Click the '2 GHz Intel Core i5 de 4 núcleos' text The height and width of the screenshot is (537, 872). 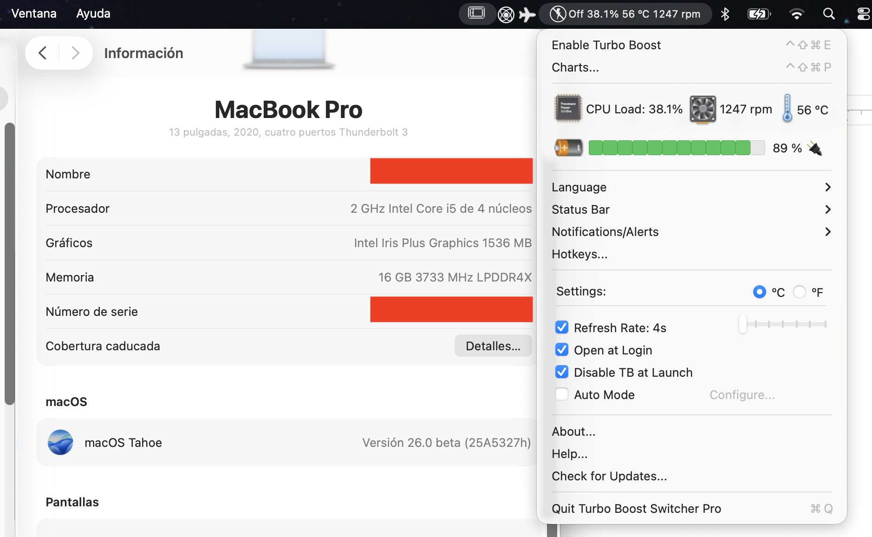(x=441, y=209)
